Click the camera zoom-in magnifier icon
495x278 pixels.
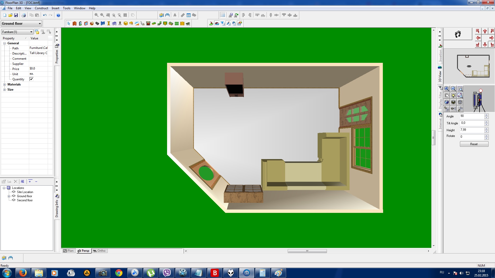click(x=447, y=89)
